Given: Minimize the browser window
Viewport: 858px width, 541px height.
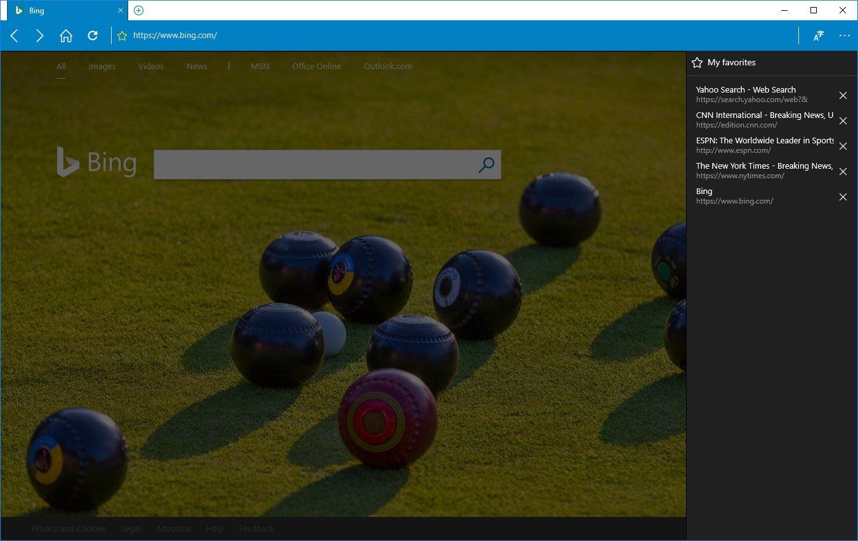Looking at the screenshot, I should (x=784, y=10).
